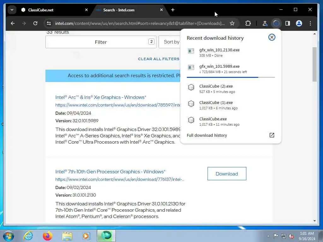Close the Recent download history popup
The image size is (323, 242).
click(x=272, y=37)
